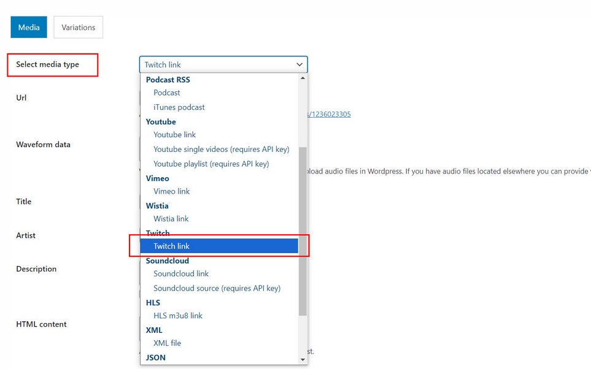The width and height of the screenshot is (591, 369).
Task: Choose the Podcast option
Action: [219, 93]
